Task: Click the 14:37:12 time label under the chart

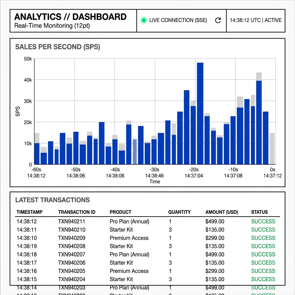Action: 273,176
